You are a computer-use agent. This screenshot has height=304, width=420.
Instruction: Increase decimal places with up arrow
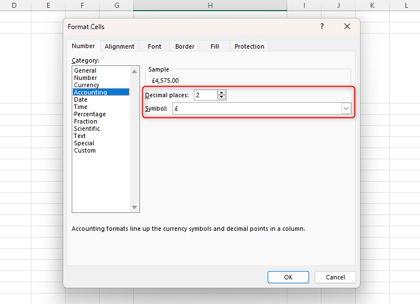(x=222, y=93)
